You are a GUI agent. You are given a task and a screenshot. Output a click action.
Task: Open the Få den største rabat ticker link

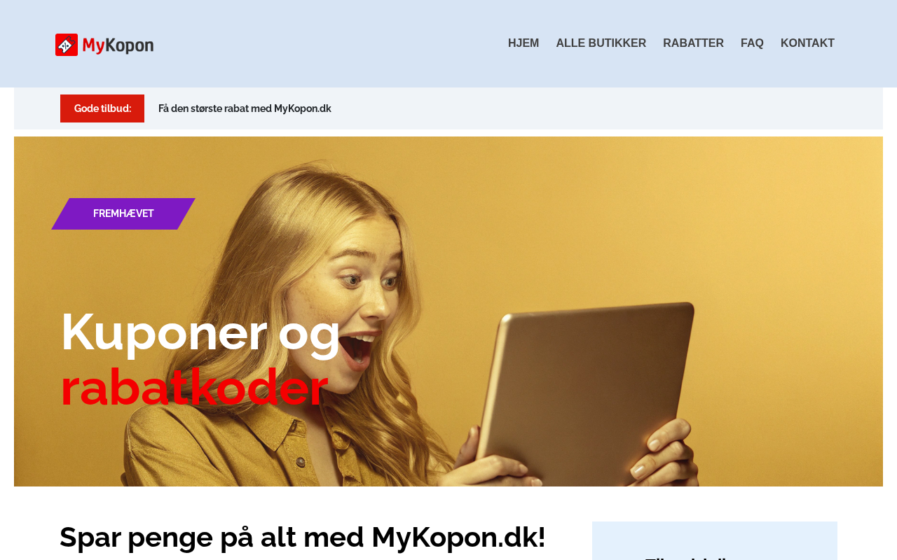(245, 108)
